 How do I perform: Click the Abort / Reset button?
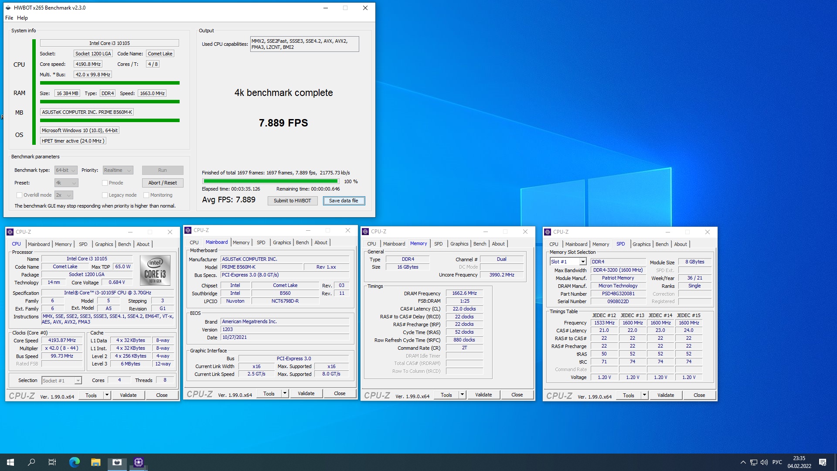click(x=163, y=183)
